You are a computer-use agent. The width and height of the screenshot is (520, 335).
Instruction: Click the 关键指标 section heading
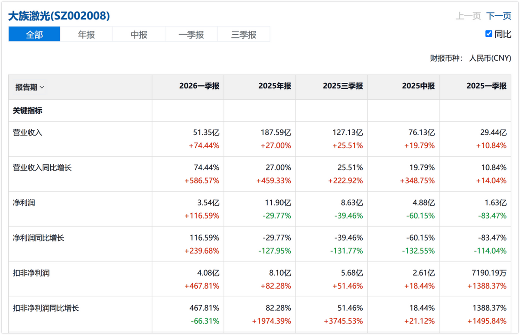pos(28,111)
